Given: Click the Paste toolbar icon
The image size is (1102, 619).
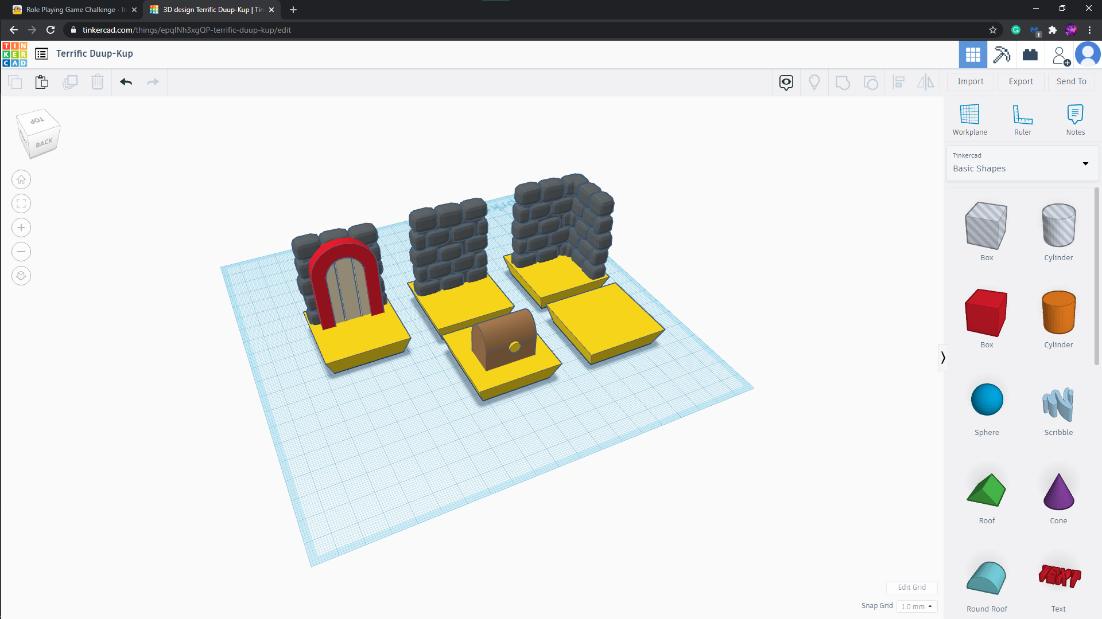Looking at the screenshot, I should pos(42,82).
